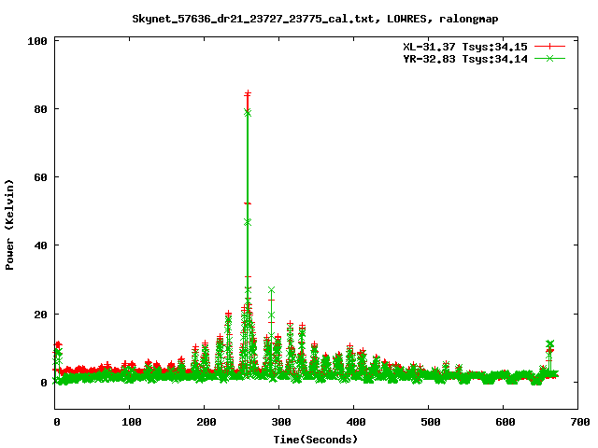Click y-axis tick label 80
This screenshot has height=448, width=598.
[x=40, y=109]
